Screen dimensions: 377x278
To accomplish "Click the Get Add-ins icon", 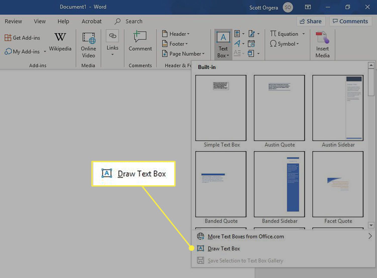I will point(8,38).
